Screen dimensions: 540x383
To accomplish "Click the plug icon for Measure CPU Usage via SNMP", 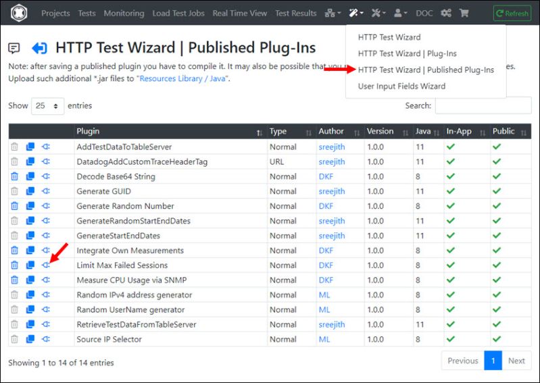I will click(x=46, y=280).
